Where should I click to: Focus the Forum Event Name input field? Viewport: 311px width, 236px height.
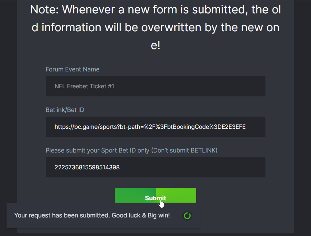(155, 86)
